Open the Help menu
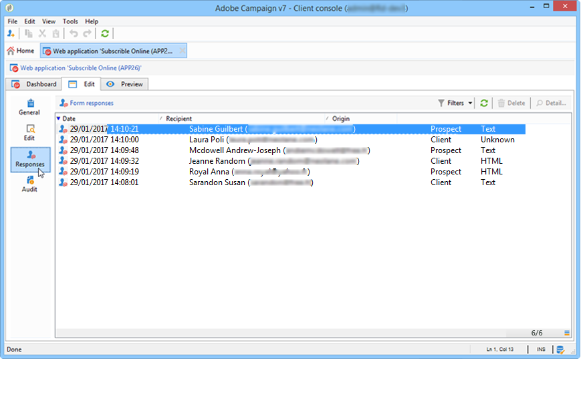 point(92,21)
